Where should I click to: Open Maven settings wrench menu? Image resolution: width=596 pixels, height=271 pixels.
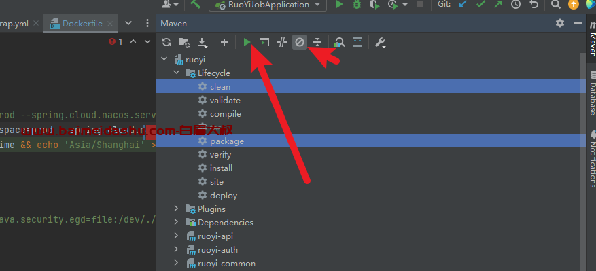point(381,43)
